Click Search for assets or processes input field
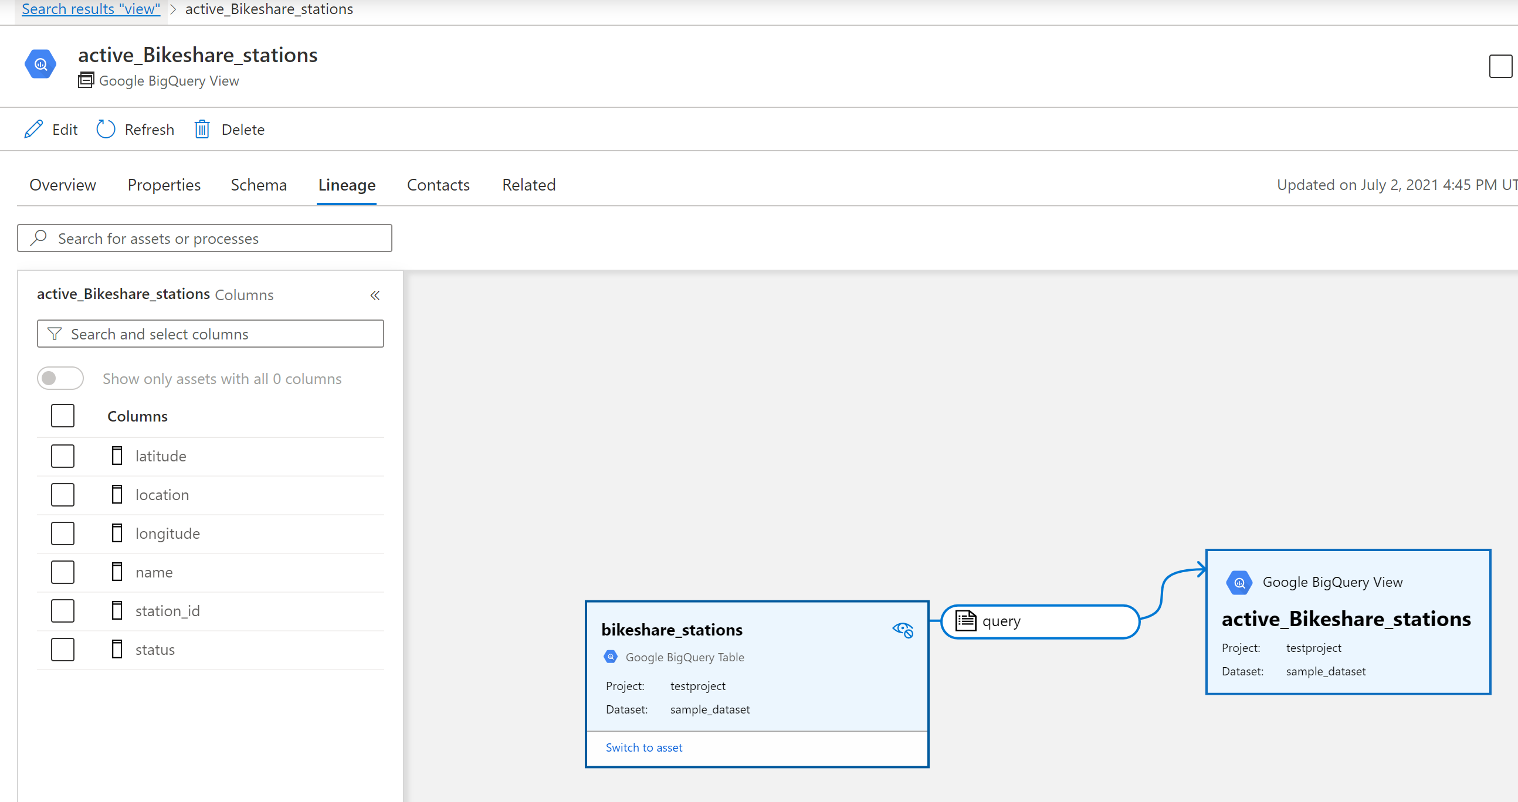1518x802 pixels. tap(204, 238)
